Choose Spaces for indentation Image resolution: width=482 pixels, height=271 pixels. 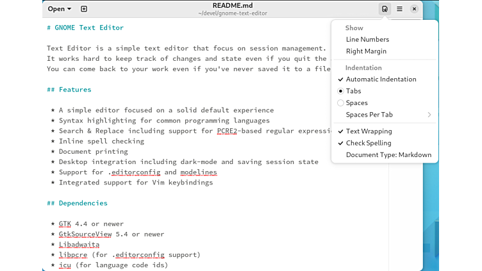pyautogui.click(x=356, y=103)
